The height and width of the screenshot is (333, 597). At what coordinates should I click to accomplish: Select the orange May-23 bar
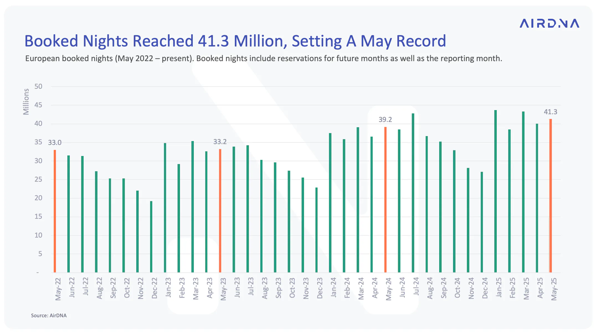click(220, 211)
